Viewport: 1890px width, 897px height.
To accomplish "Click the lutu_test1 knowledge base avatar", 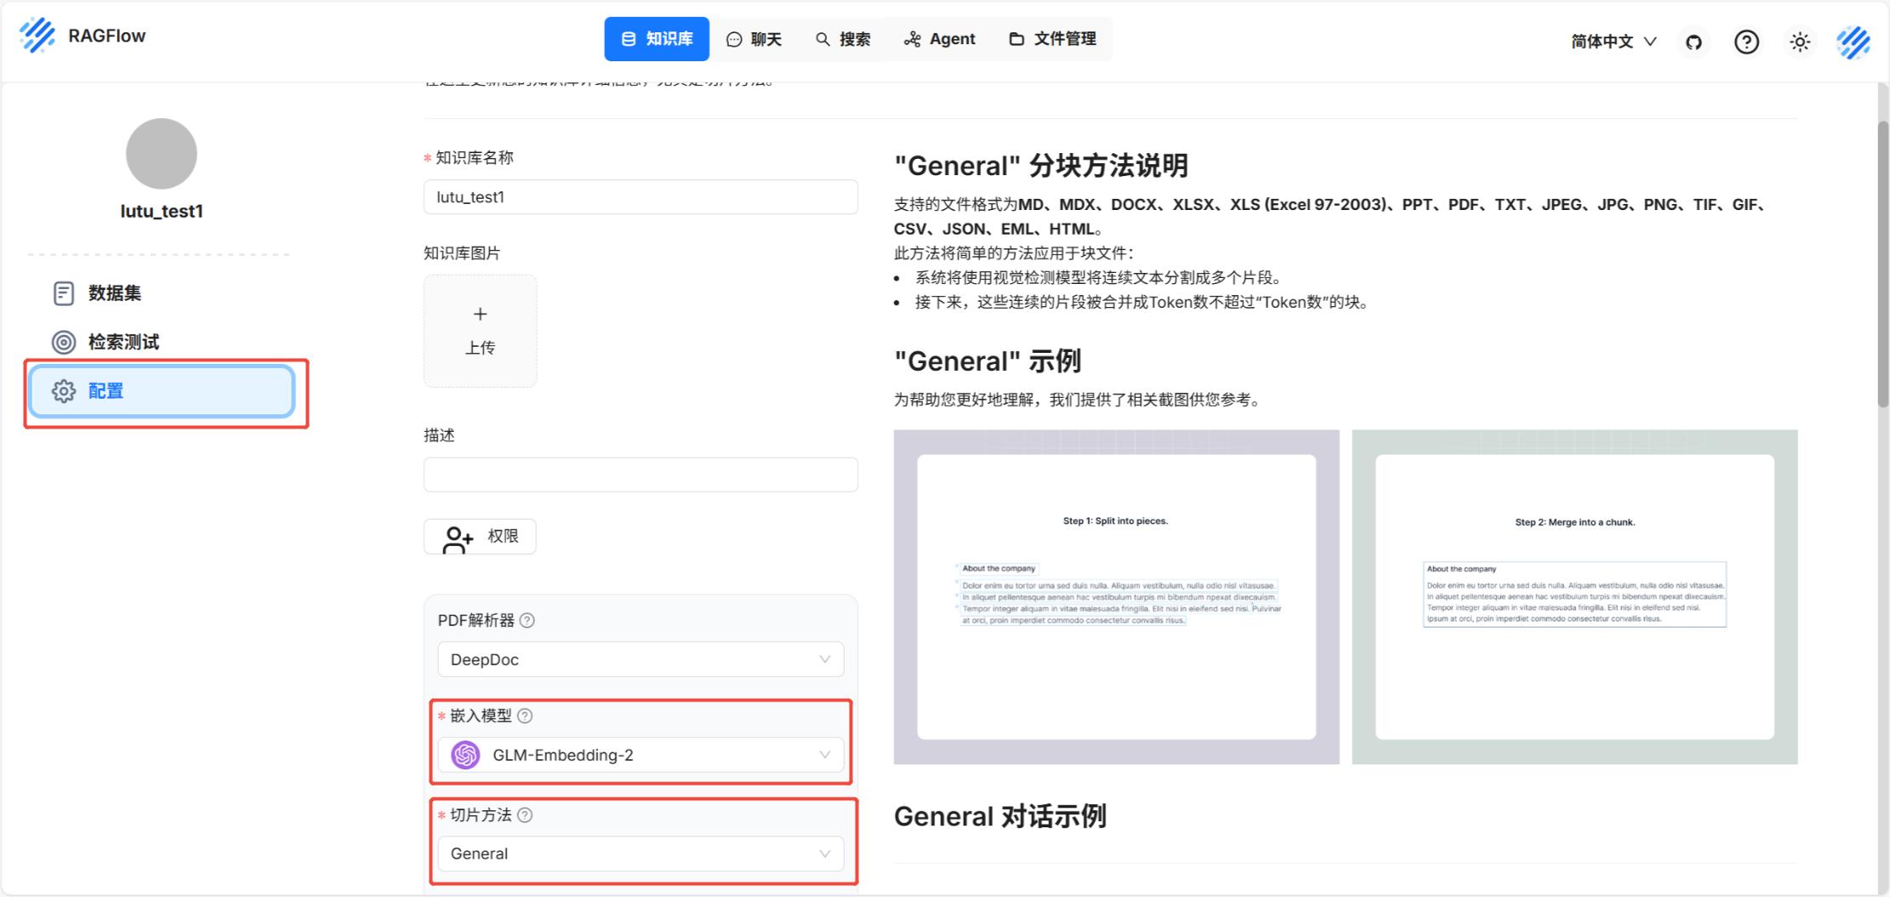I will (162, 154).
